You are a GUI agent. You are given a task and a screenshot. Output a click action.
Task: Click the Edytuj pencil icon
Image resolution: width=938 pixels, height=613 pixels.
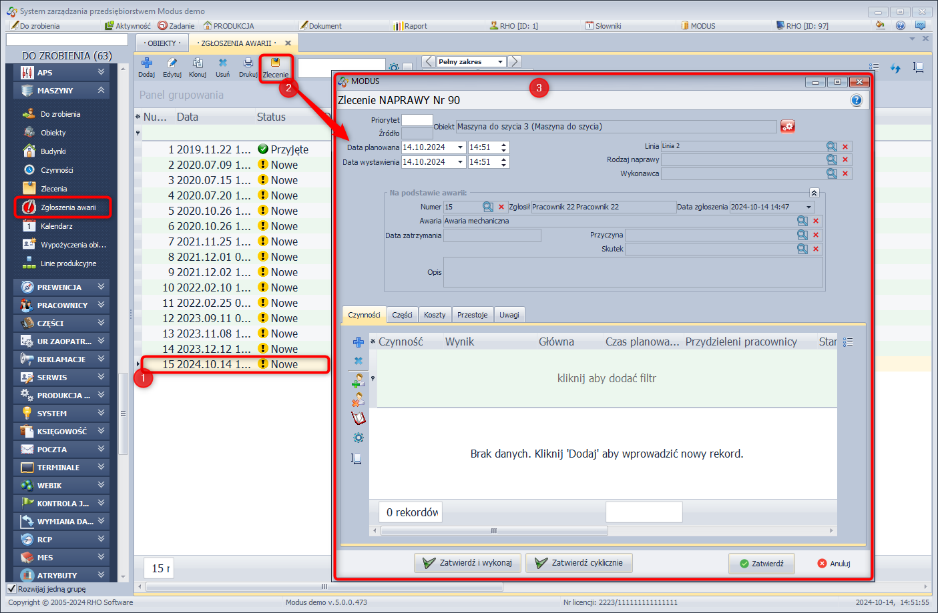pos(172,63)
